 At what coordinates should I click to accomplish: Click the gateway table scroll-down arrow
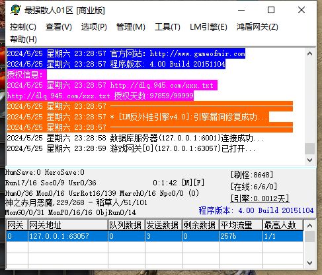click(309, 263)
